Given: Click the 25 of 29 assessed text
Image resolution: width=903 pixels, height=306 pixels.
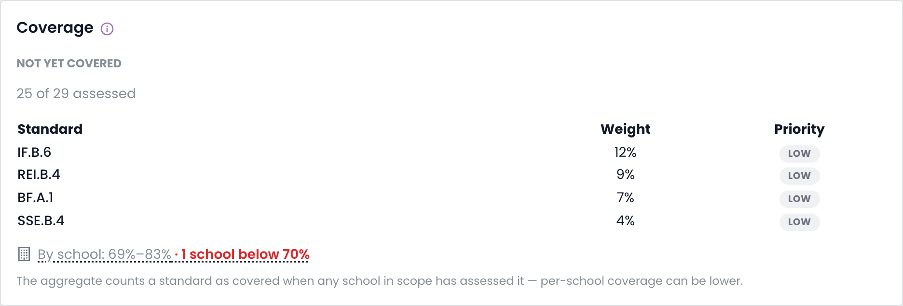Looking at the screenshot, I should click(76, 93).
